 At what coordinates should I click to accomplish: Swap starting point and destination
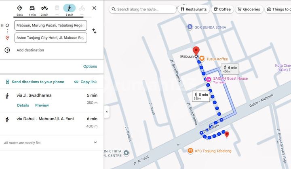[x=94, y=31]
